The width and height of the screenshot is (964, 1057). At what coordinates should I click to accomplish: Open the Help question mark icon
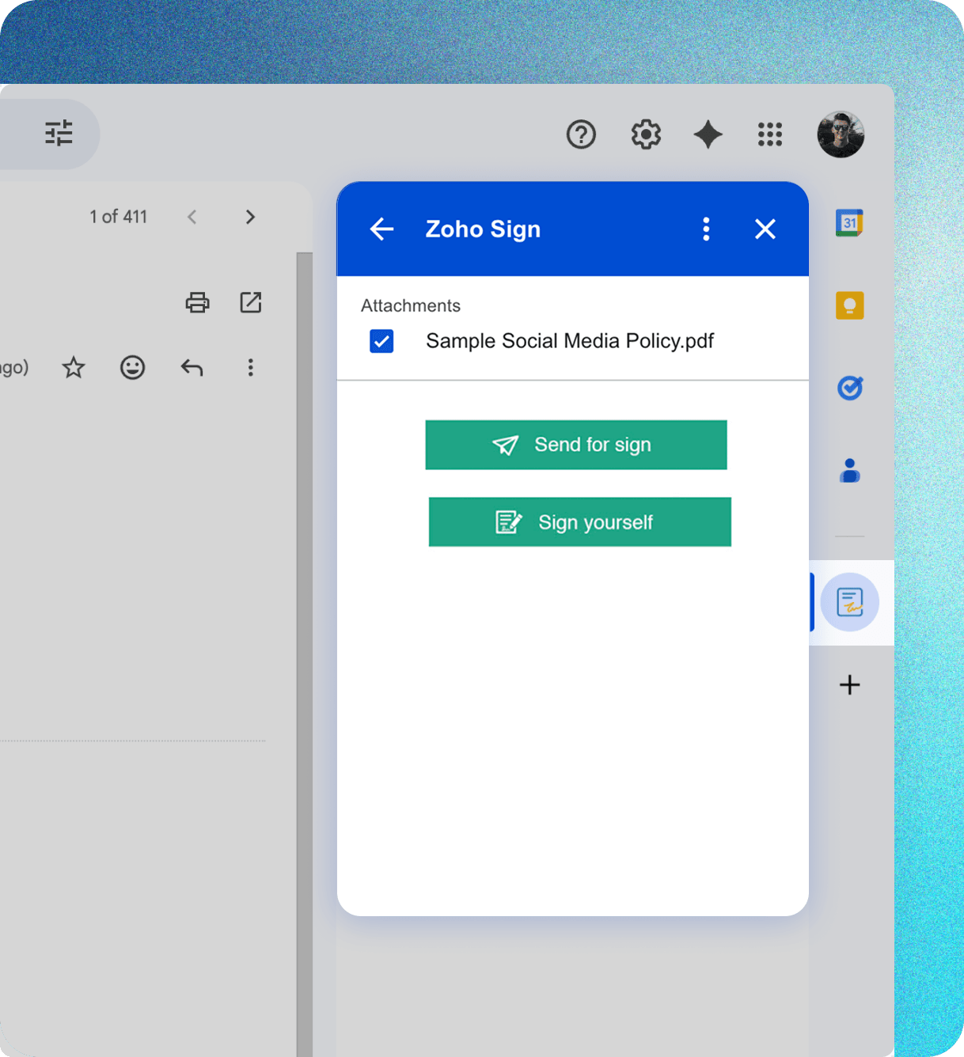point(581,134)
